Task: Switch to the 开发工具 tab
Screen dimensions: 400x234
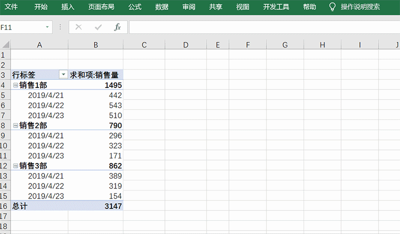Action: (x=275, y=7)
